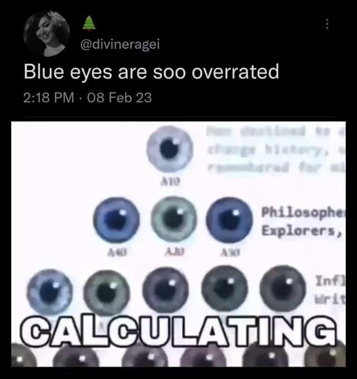This screenshot has width=357, height=379.
Task: Pick the teal-green middle eye in second row
Action: (x=174, y=219)
